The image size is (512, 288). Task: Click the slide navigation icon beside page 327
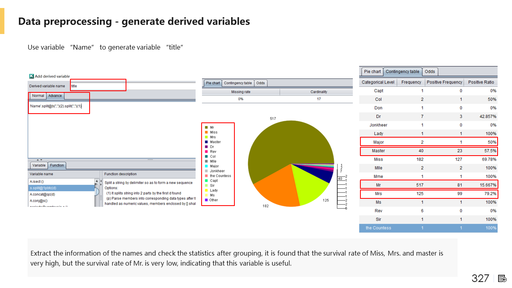click(502, 278)
